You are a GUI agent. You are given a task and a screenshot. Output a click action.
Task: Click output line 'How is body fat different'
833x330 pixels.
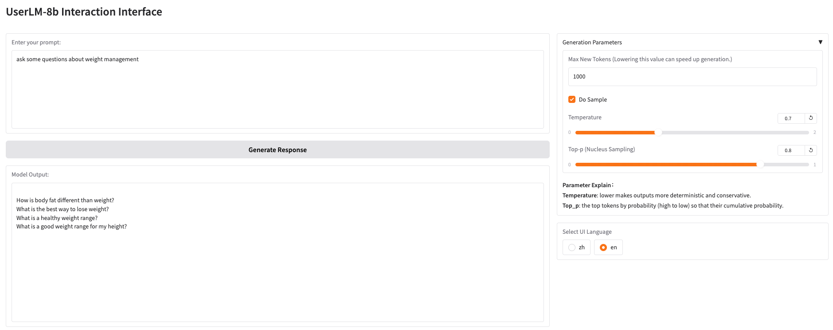coord(65,200)
